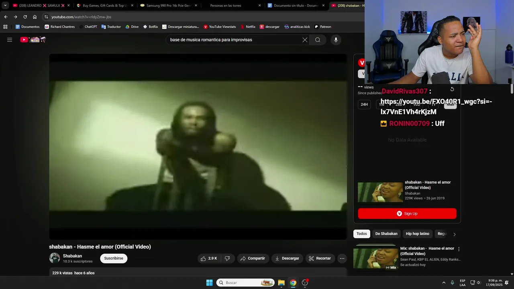
Task: Open the YouTube hamburger guide menu
Action: tap(10, 40)
